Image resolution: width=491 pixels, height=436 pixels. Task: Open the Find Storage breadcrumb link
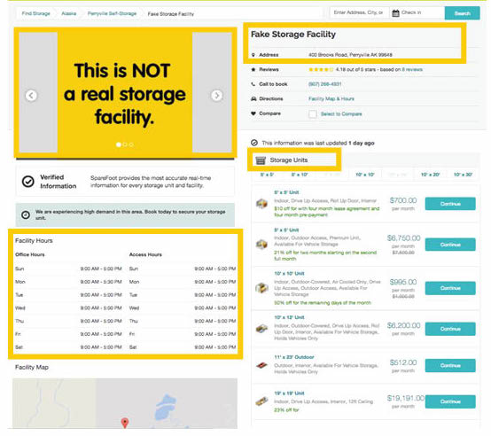(x=36, y=13)
